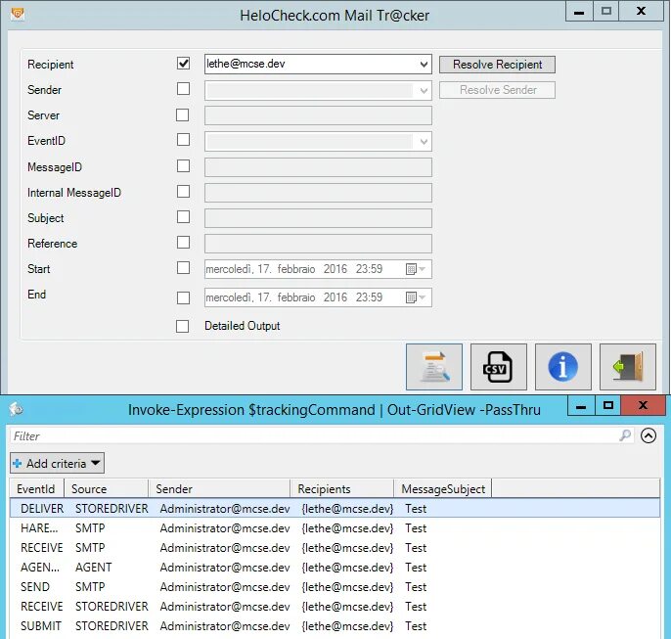Expand the EventID dropdown
Viewport: 671px width, 639px height.
click(x=424, y=142)
